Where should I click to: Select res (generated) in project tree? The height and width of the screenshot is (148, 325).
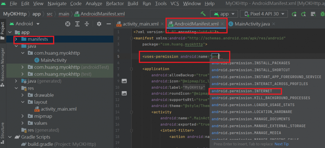pos(43,130)
